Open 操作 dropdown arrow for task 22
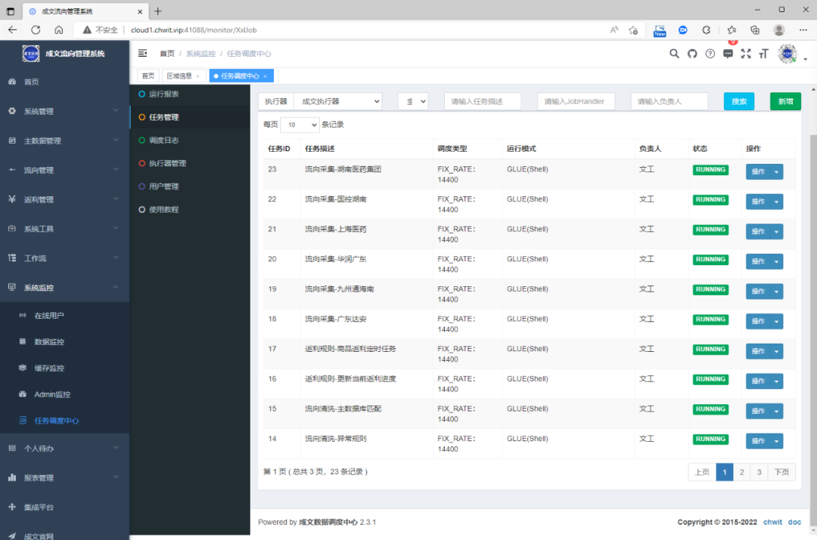The image size is (817, 540). tap(776, 202)
